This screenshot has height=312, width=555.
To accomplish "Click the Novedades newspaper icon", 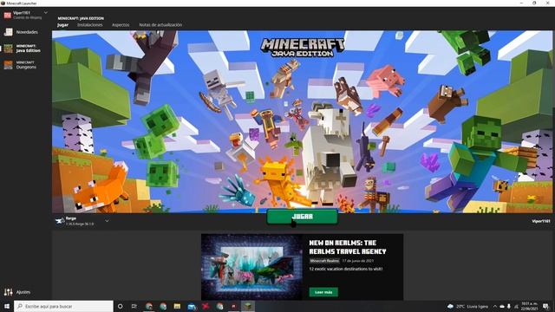I will [x=8, y=32].
